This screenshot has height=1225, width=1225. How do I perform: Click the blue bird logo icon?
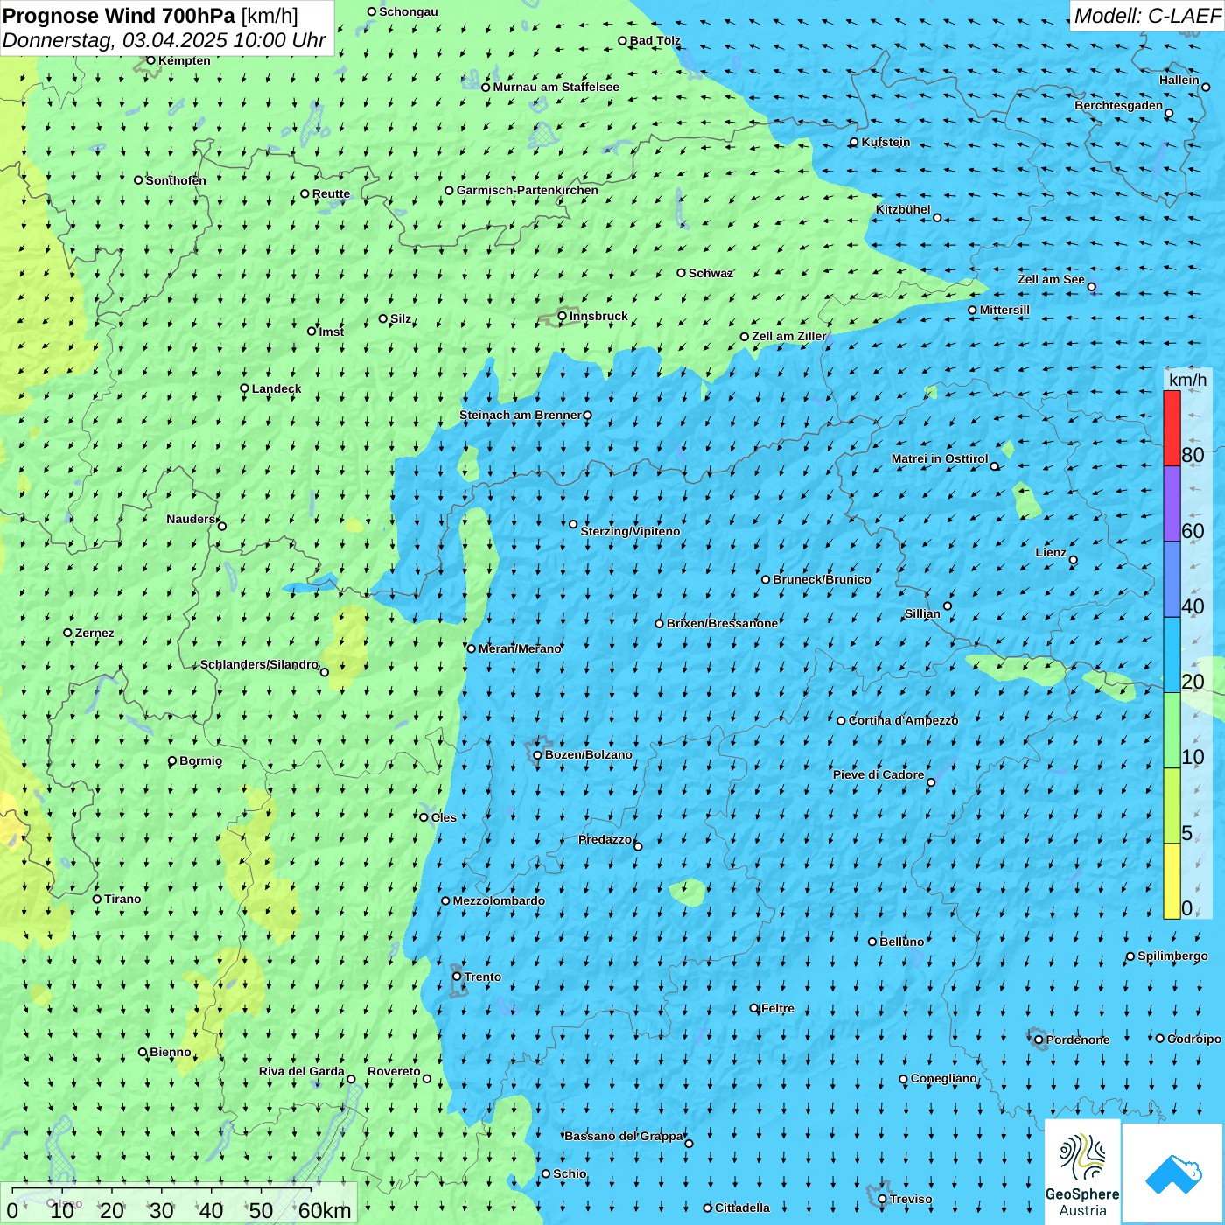(x=1172, y=1173)
